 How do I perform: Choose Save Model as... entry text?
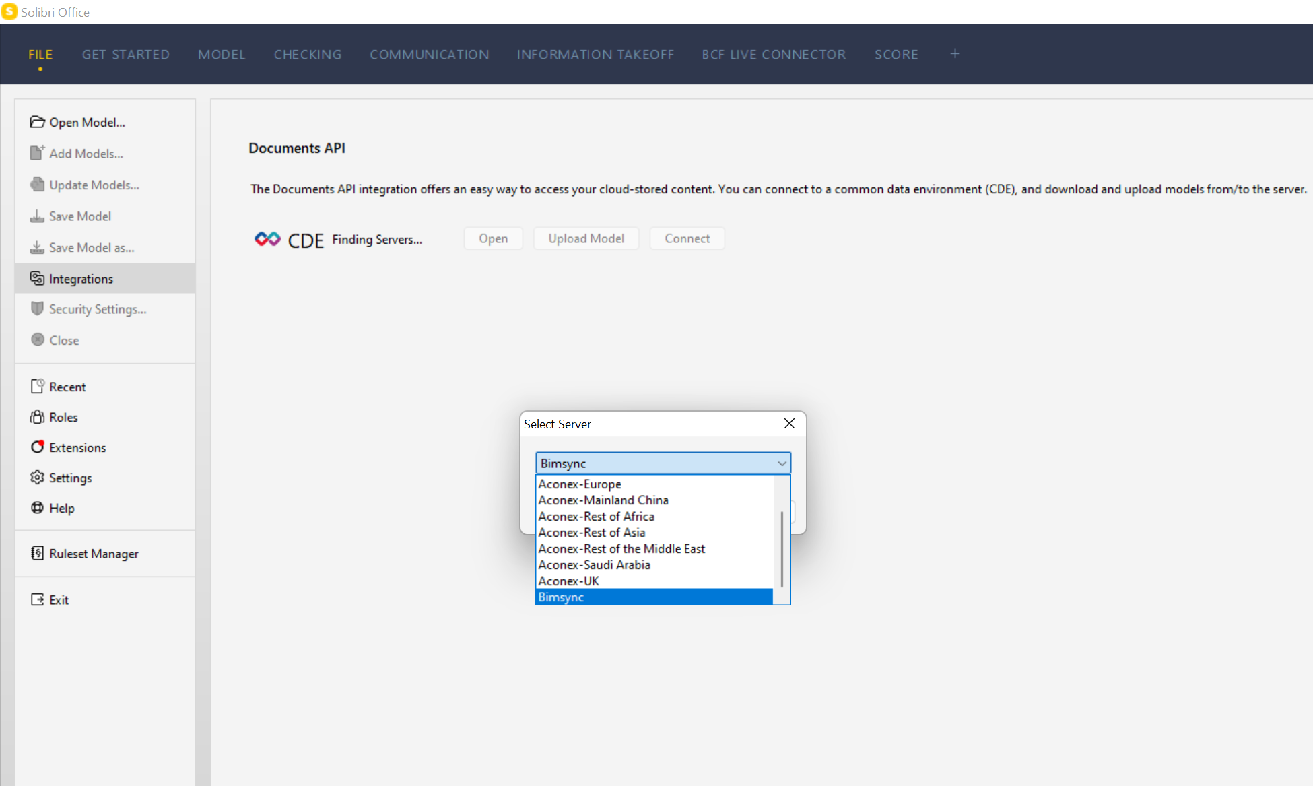pyautogui.click(x=92, y=247)
